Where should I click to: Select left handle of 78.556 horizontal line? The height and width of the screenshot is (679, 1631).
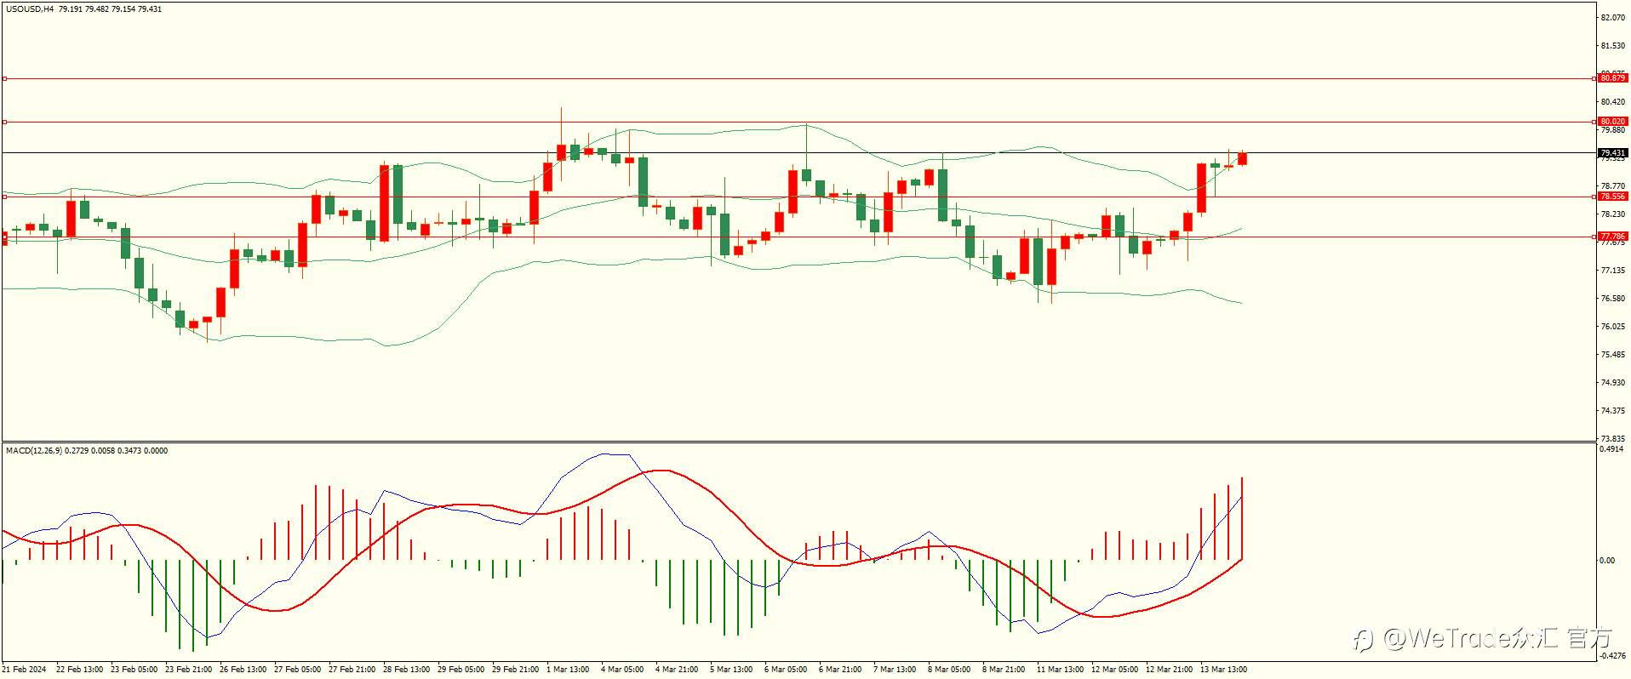(4, 197)
